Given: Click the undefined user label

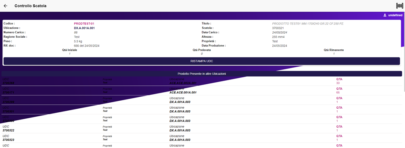Looking at the screenshot, I should 395,15.
